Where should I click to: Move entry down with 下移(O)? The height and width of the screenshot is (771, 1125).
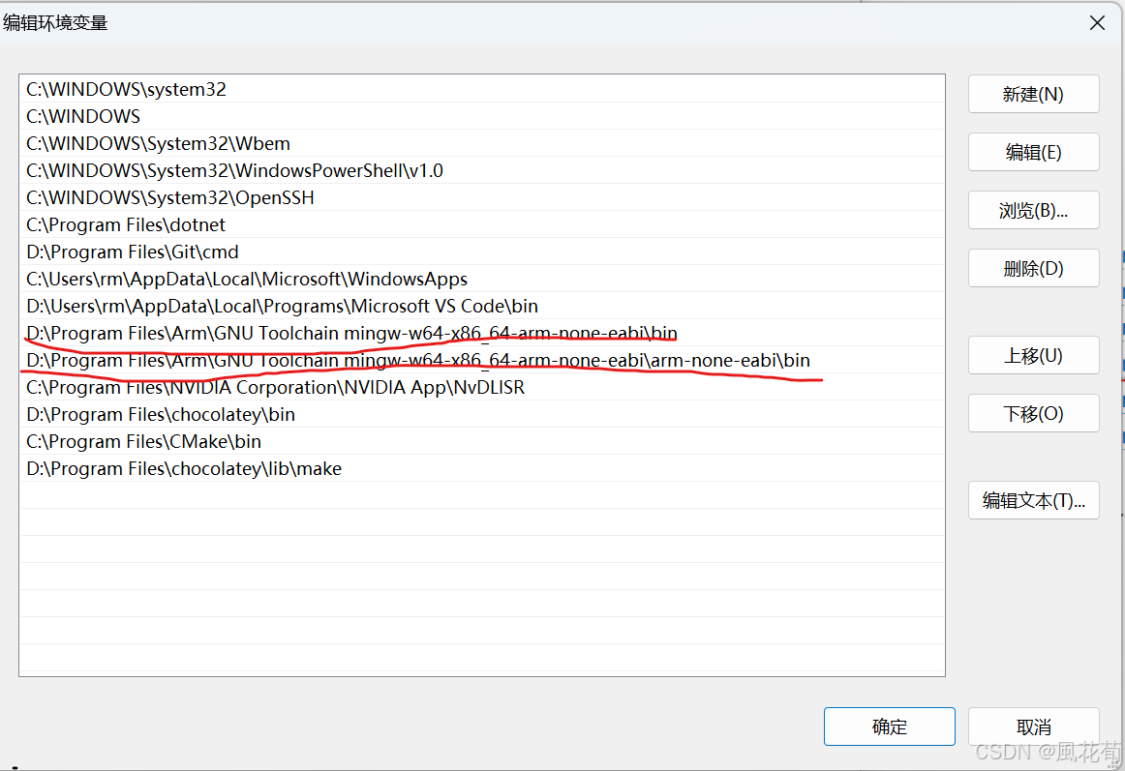[x=1033, y=413]
